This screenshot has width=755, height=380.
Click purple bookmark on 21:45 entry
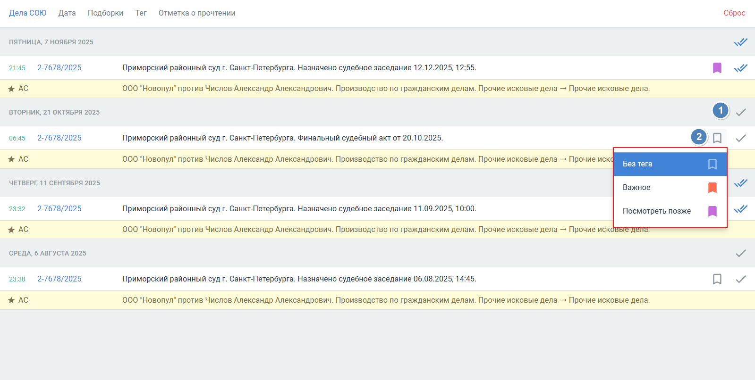(717, 68)
